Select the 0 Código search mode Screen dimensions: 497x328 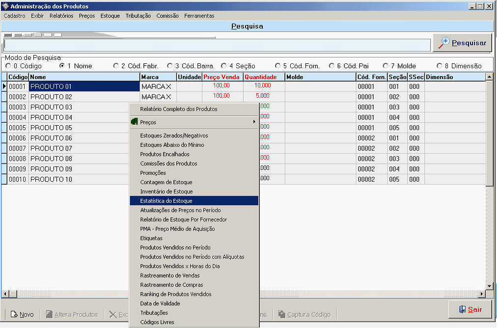[8, 66]
